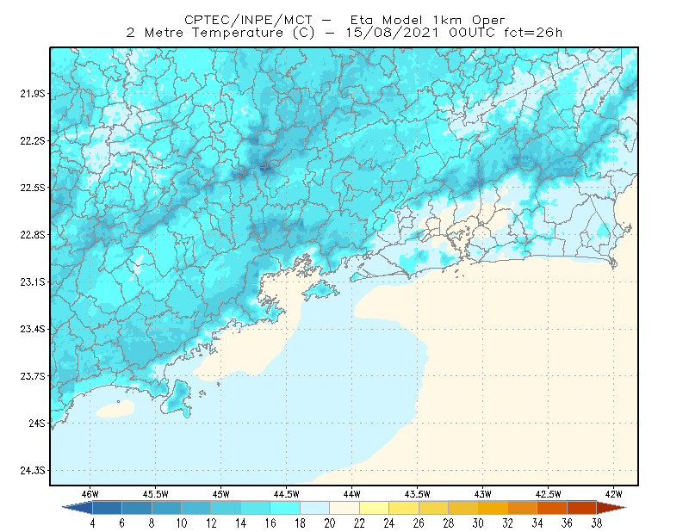Click the 16-18 cyan legend swatch
Image resolution: width=689 pixels, height=532 pixels.
pos(285,508)
